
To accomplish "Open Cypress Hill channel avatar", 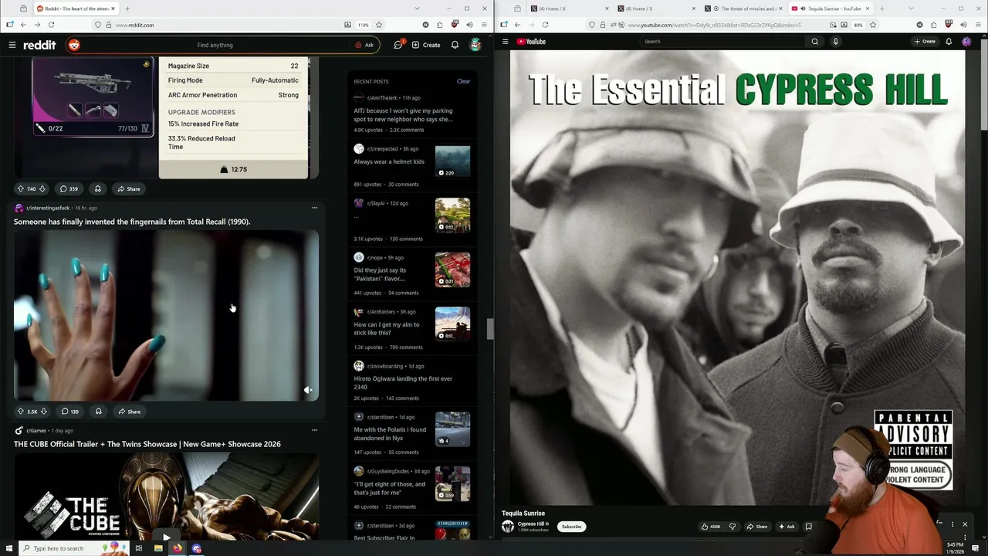I will pos(508,527).
